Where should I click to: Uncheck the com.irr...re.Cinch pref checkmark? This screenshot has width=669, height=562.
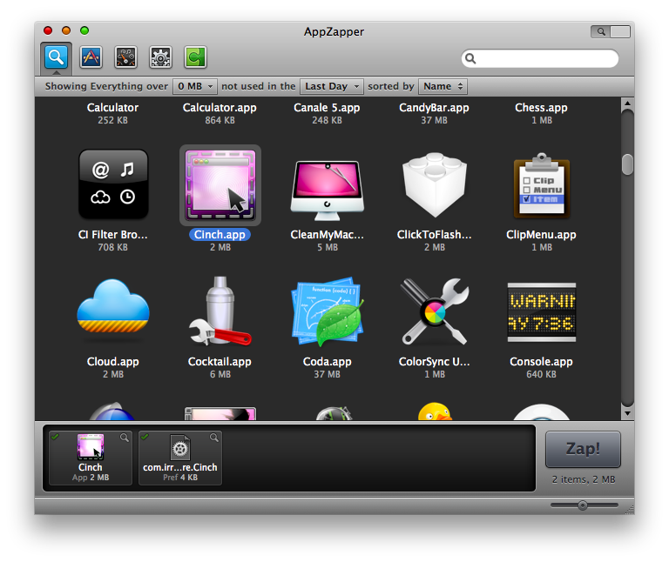tap(145, 437)
